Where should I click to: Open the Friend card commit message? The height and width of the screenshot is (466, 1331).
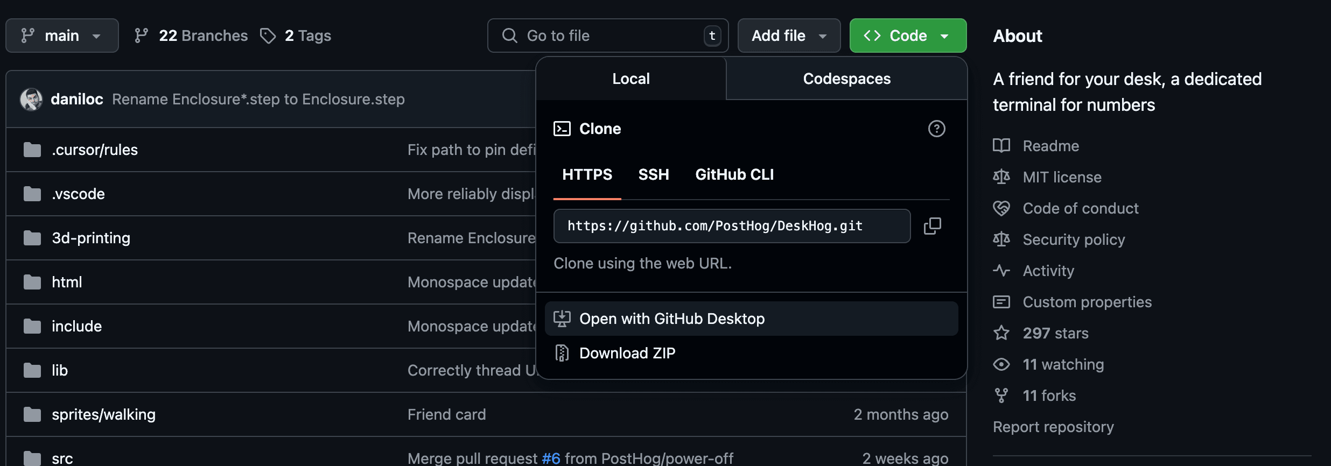(447, 414)
